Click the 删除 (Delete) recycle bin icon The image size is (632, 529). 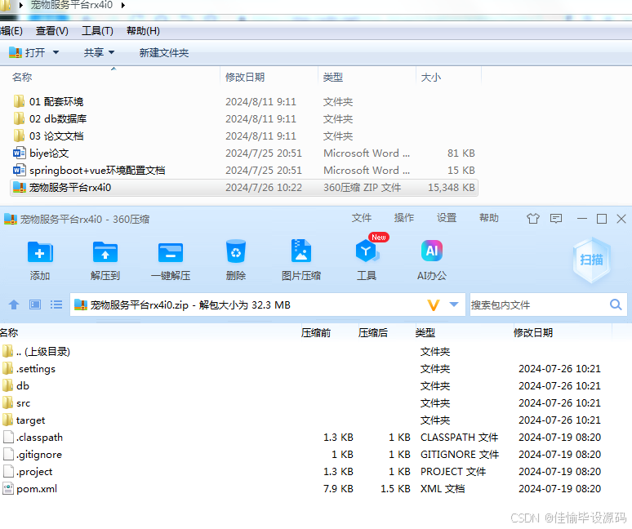tap(236, 251)
